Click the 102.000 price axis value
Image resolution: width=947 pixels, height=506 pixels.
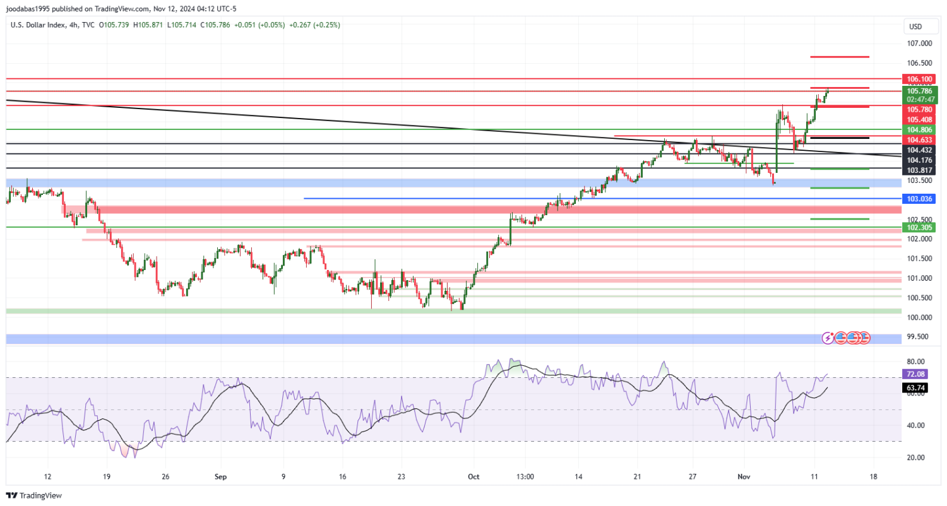[919, 239]
